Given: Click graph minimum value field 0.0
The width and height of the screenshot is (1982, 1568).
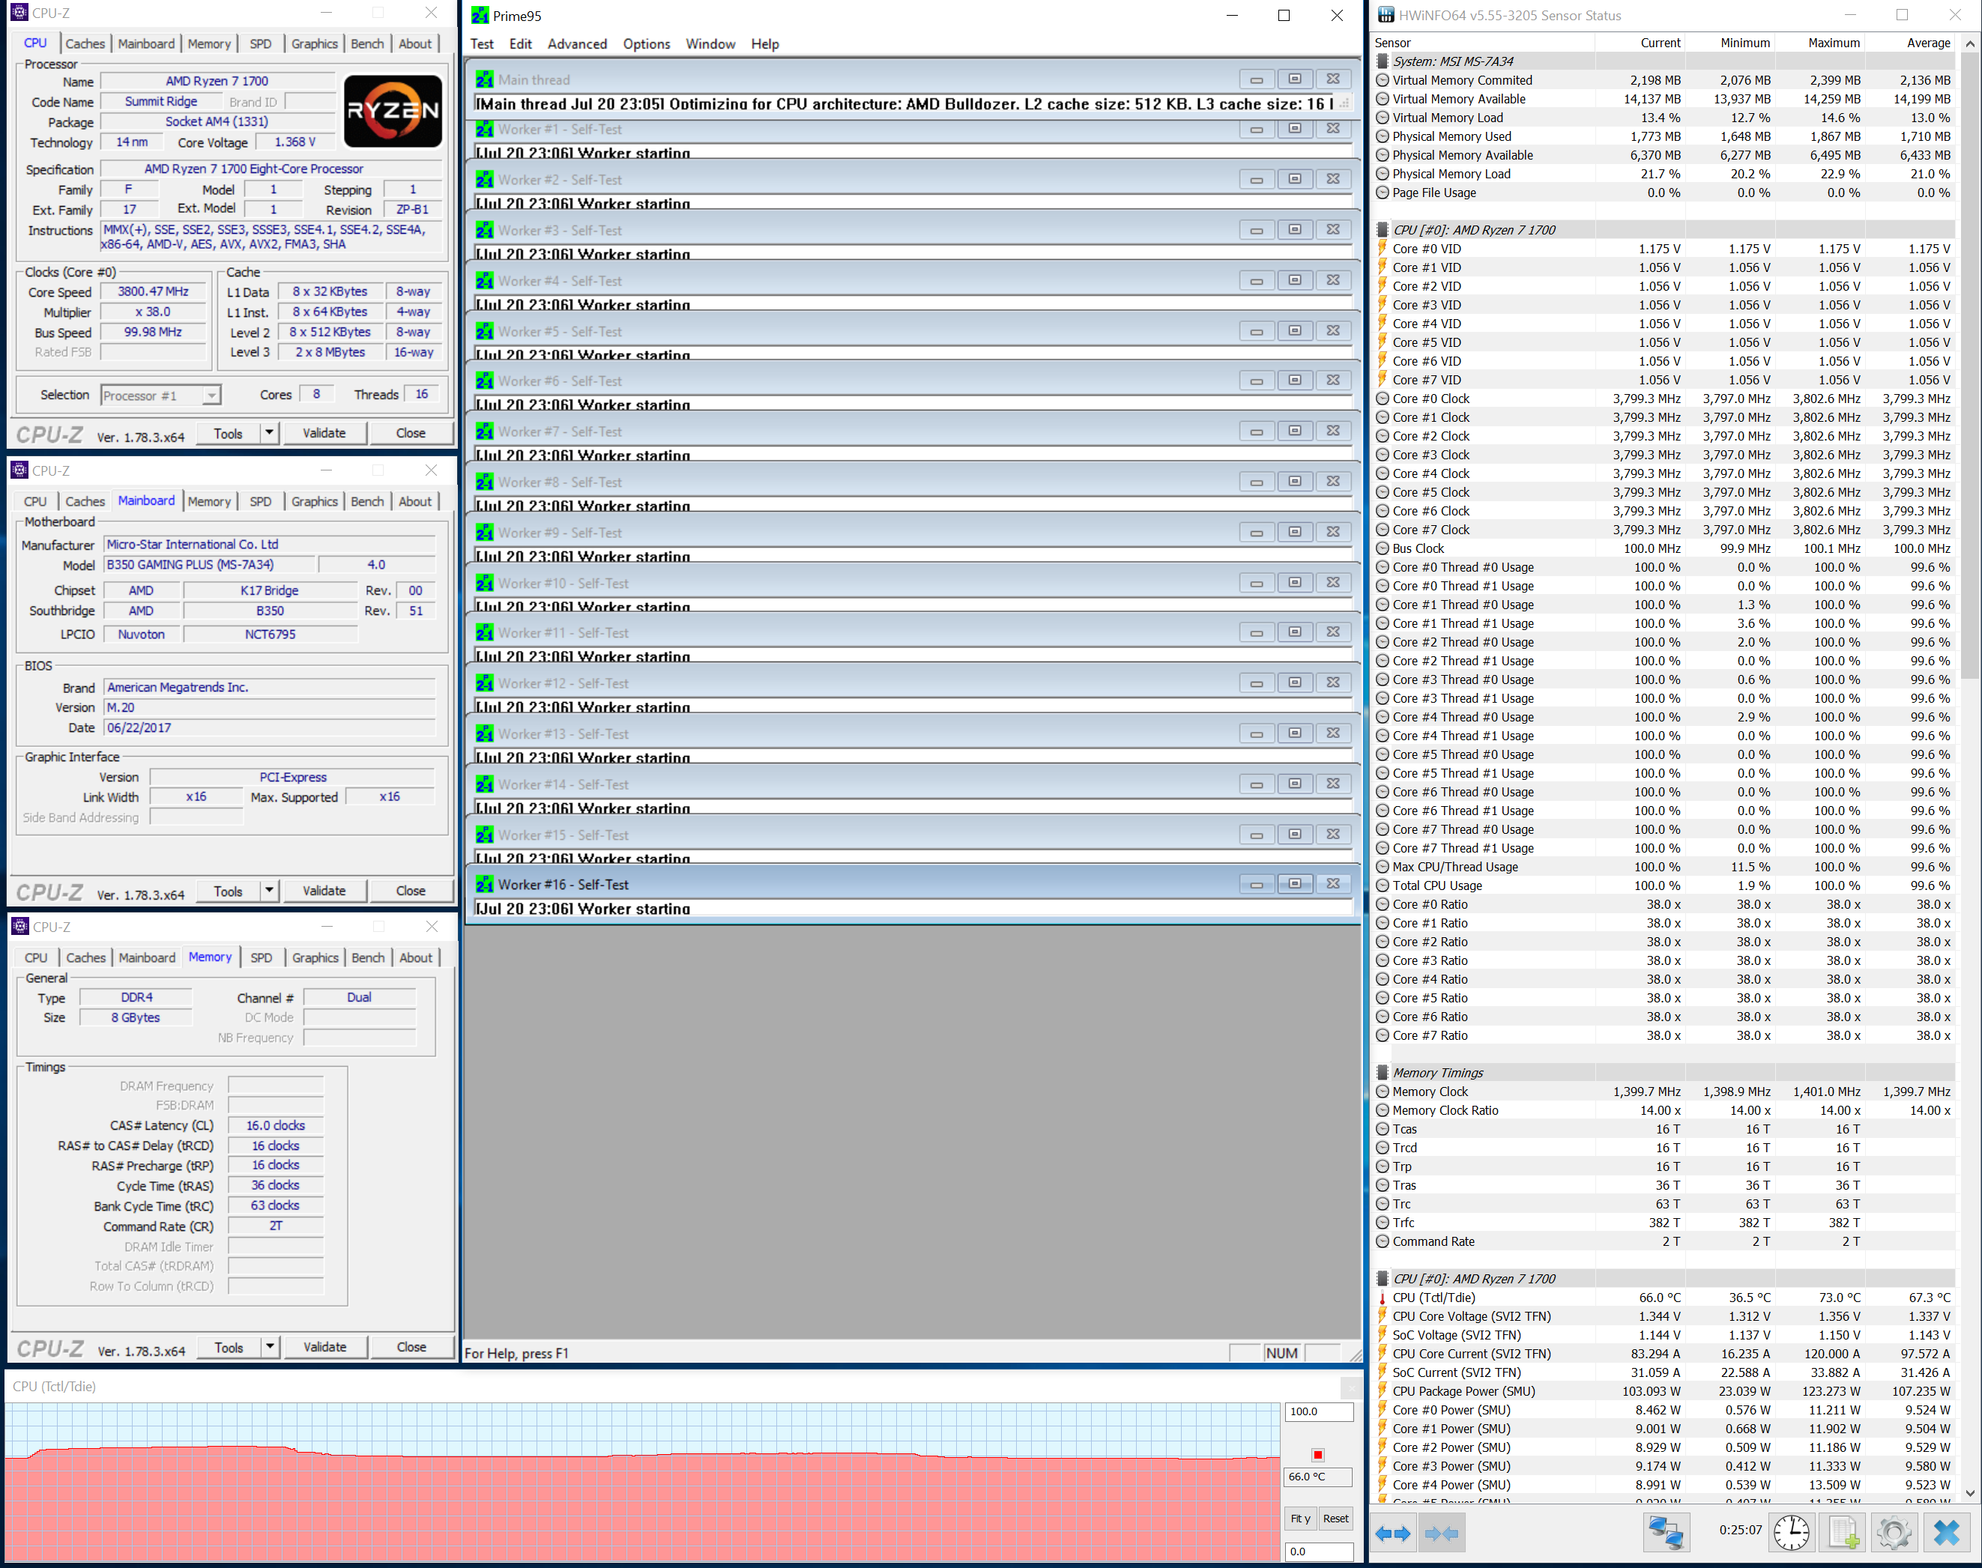Looking at the screenshot, I should coord(1318,1552).
